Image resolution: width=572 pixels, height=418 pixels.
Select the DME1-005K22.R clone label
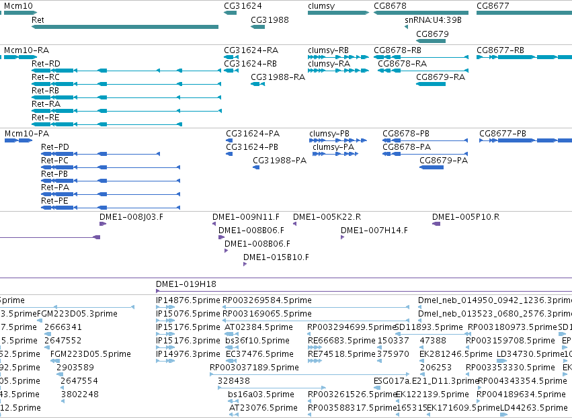point(327,217)
